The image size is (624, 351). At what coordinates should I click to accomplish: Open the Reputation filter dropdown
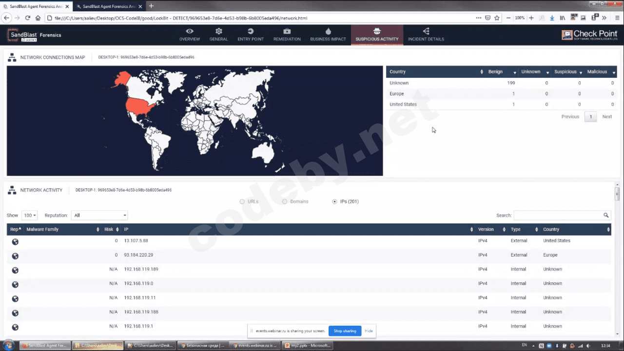(99, 215)
